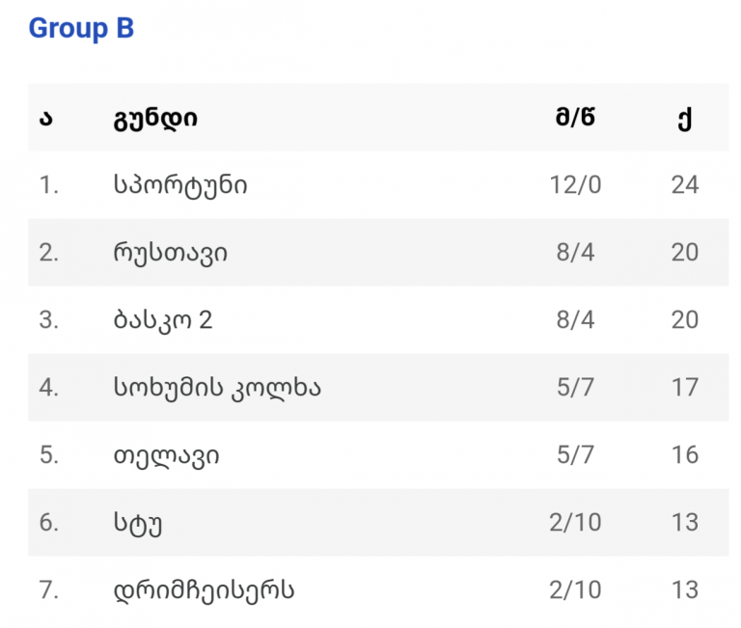Click the მ/წ column header
The height and width of the screenshot is (628, 741).
tap(575, 117)
